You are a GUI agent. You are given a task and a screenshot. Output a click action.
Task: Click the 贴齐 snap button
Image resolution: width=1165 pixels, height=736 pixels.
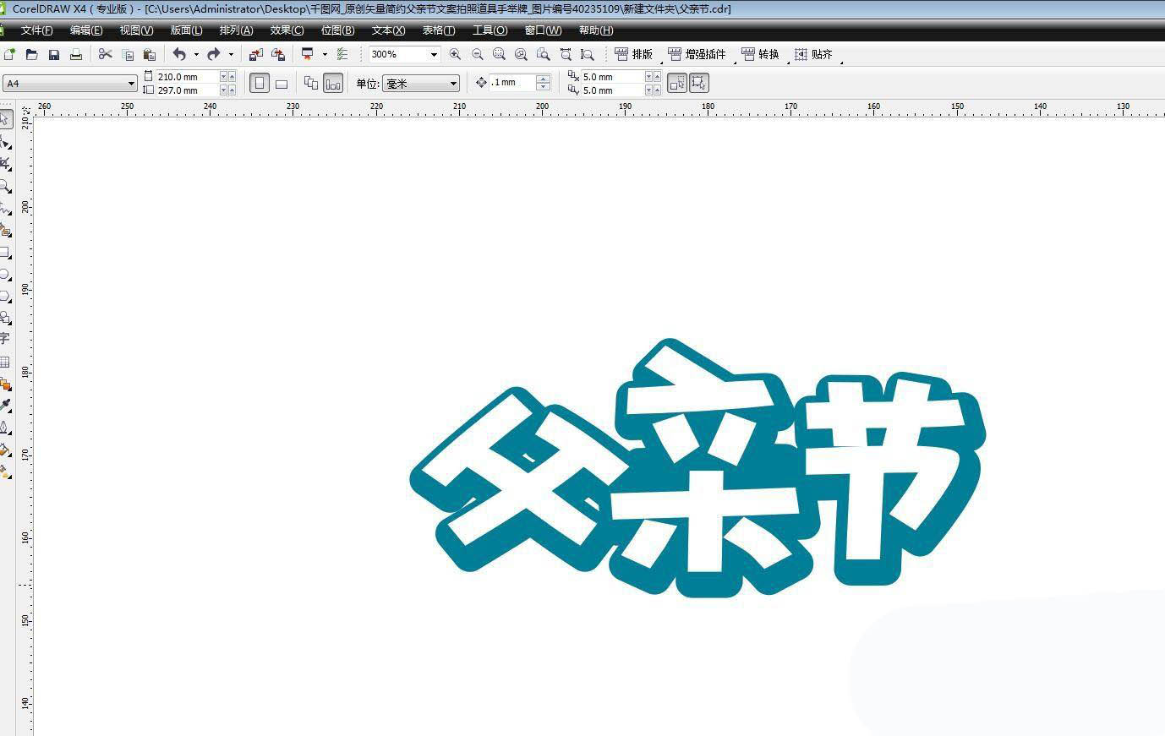click(x=813, y=54)
